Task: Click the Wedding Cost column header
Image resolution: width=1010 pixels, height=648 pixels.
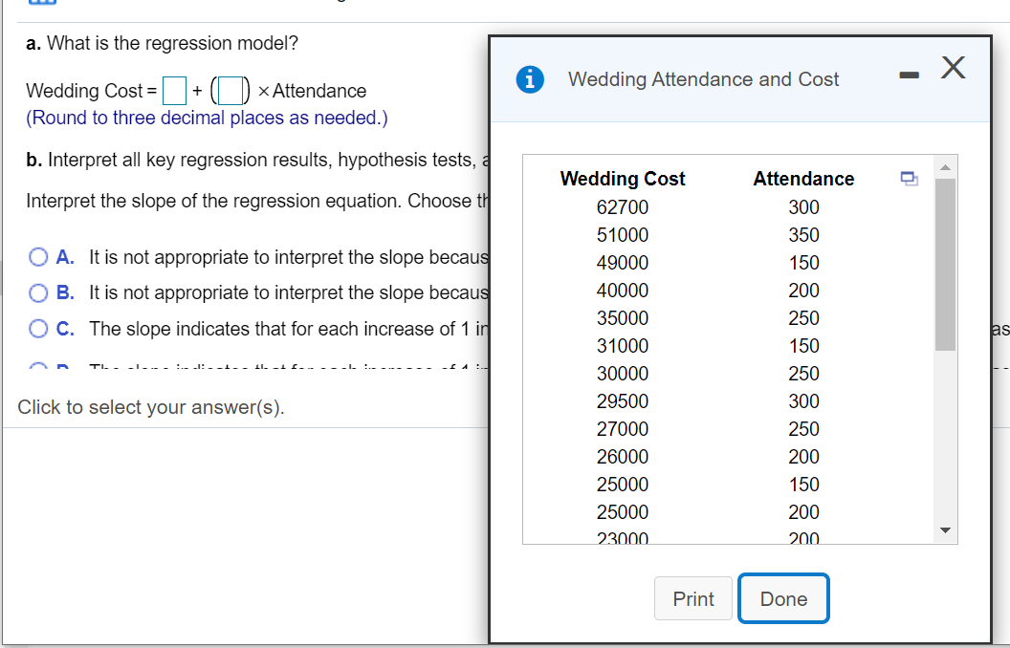Action: [623, 179]
